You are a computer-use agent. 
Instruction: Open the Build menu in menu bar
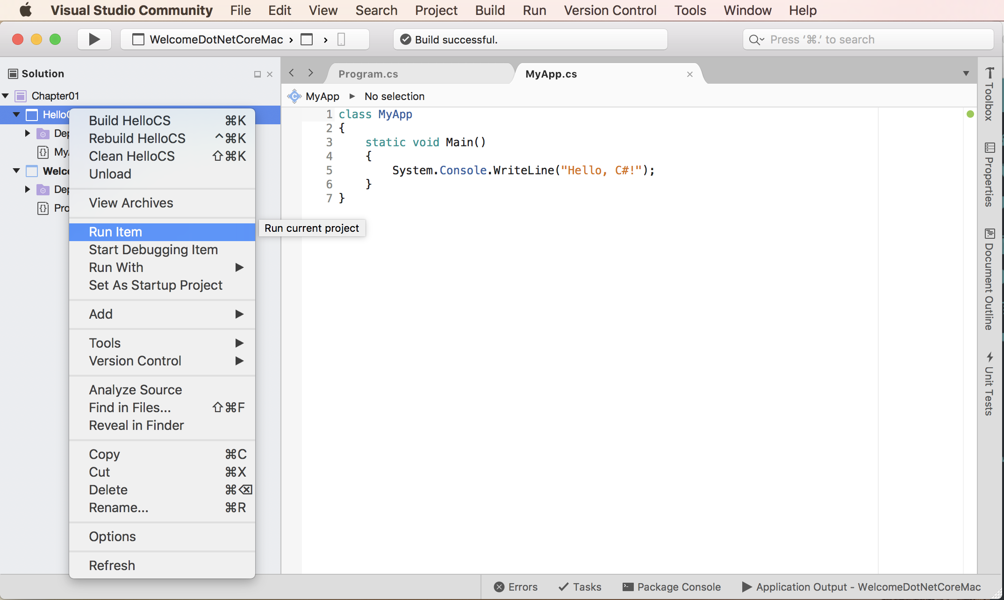[490, 10]
